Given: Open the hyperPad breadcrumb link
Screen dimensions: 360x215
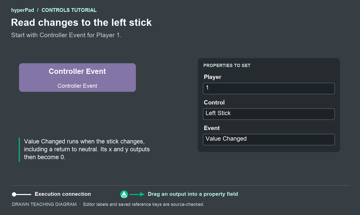Looking at the screenshot, I should [x=23, y=10].
